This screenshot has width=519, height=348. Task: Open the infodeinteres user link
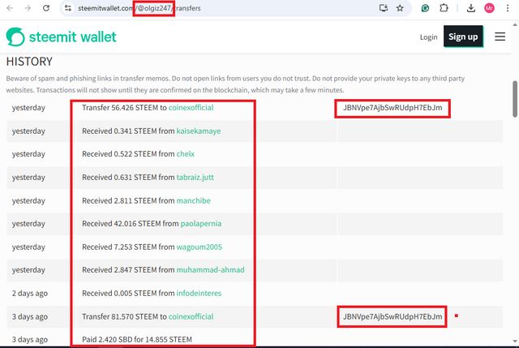point(199,293)
